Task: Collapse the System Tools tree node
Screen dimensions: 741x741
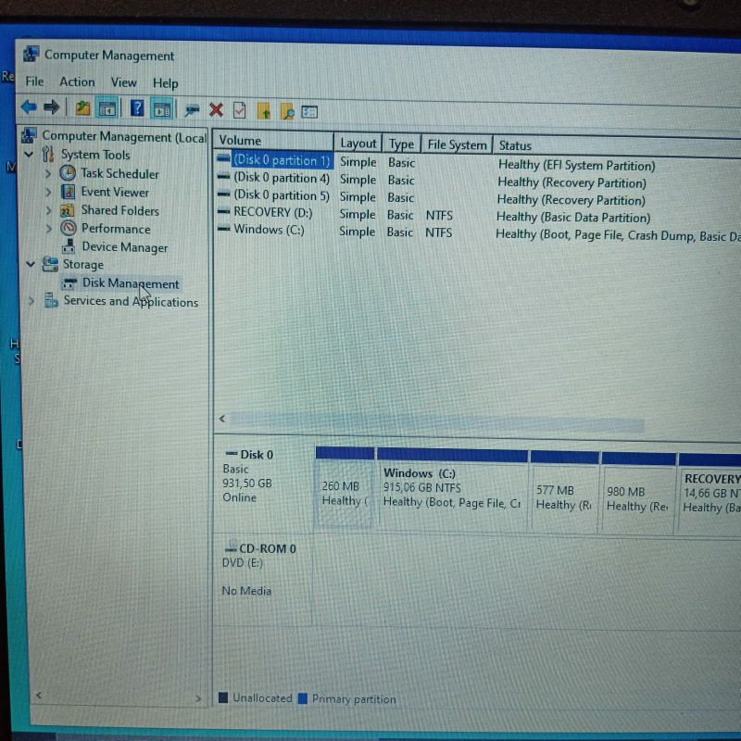Action: coord(30,155)
